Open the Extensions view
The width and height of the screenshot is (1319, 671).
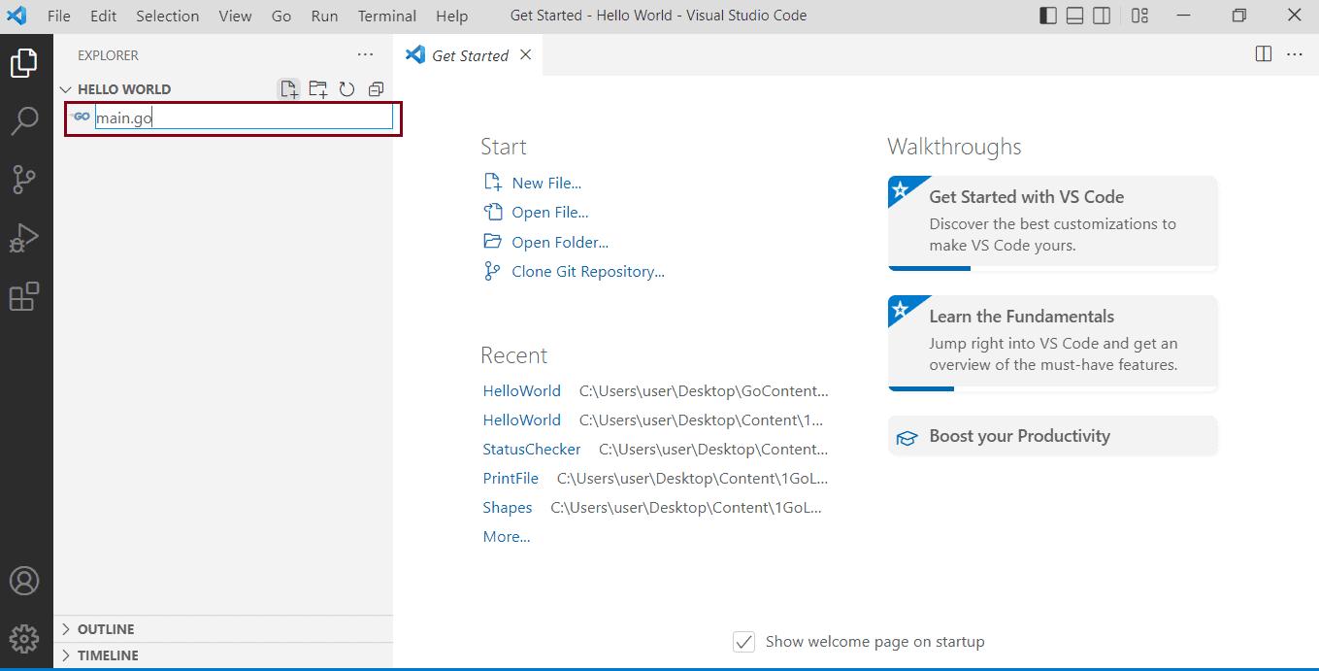[24, 296]
